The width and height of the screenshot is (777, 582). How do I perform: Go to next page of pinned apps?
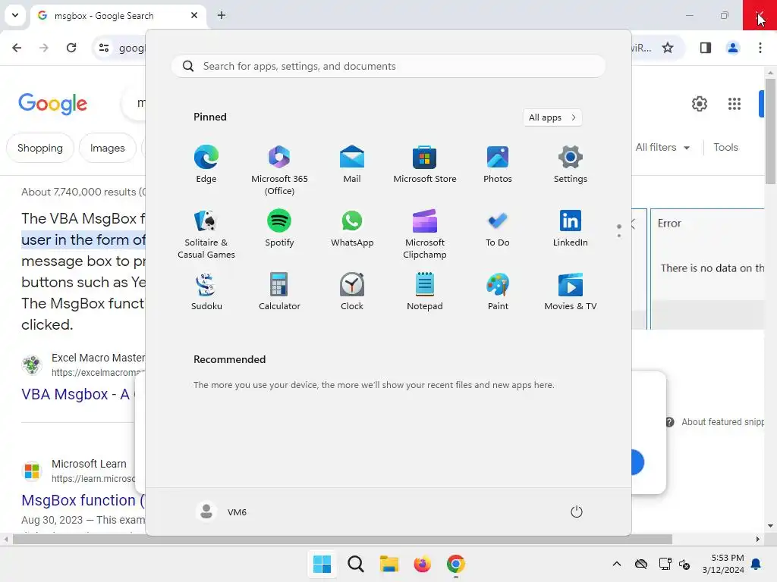[619, 236]
